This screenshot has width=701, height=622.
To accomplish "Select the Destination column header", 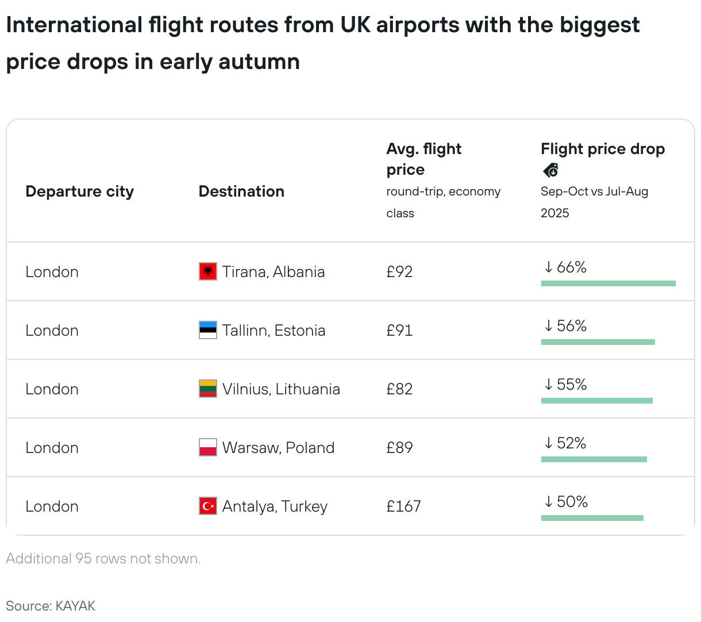I will click(x=241, y=191).
